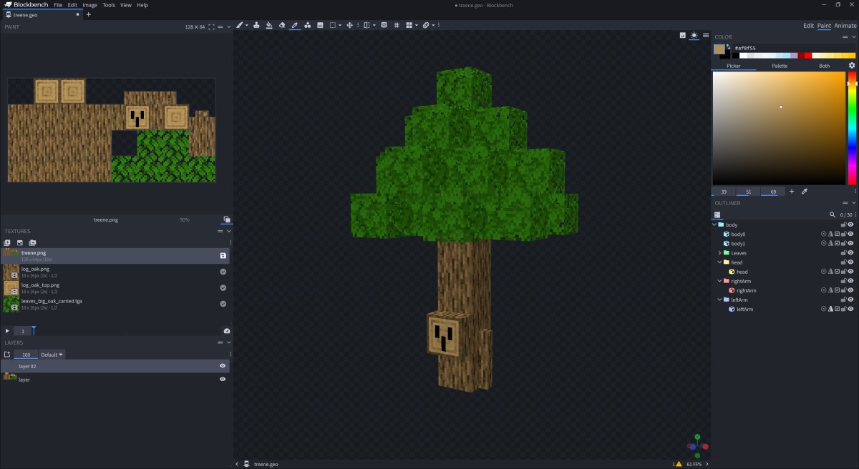Collapse the Textures panel chevron
Screen dimensions: 859x469
(x=229, y=231)
